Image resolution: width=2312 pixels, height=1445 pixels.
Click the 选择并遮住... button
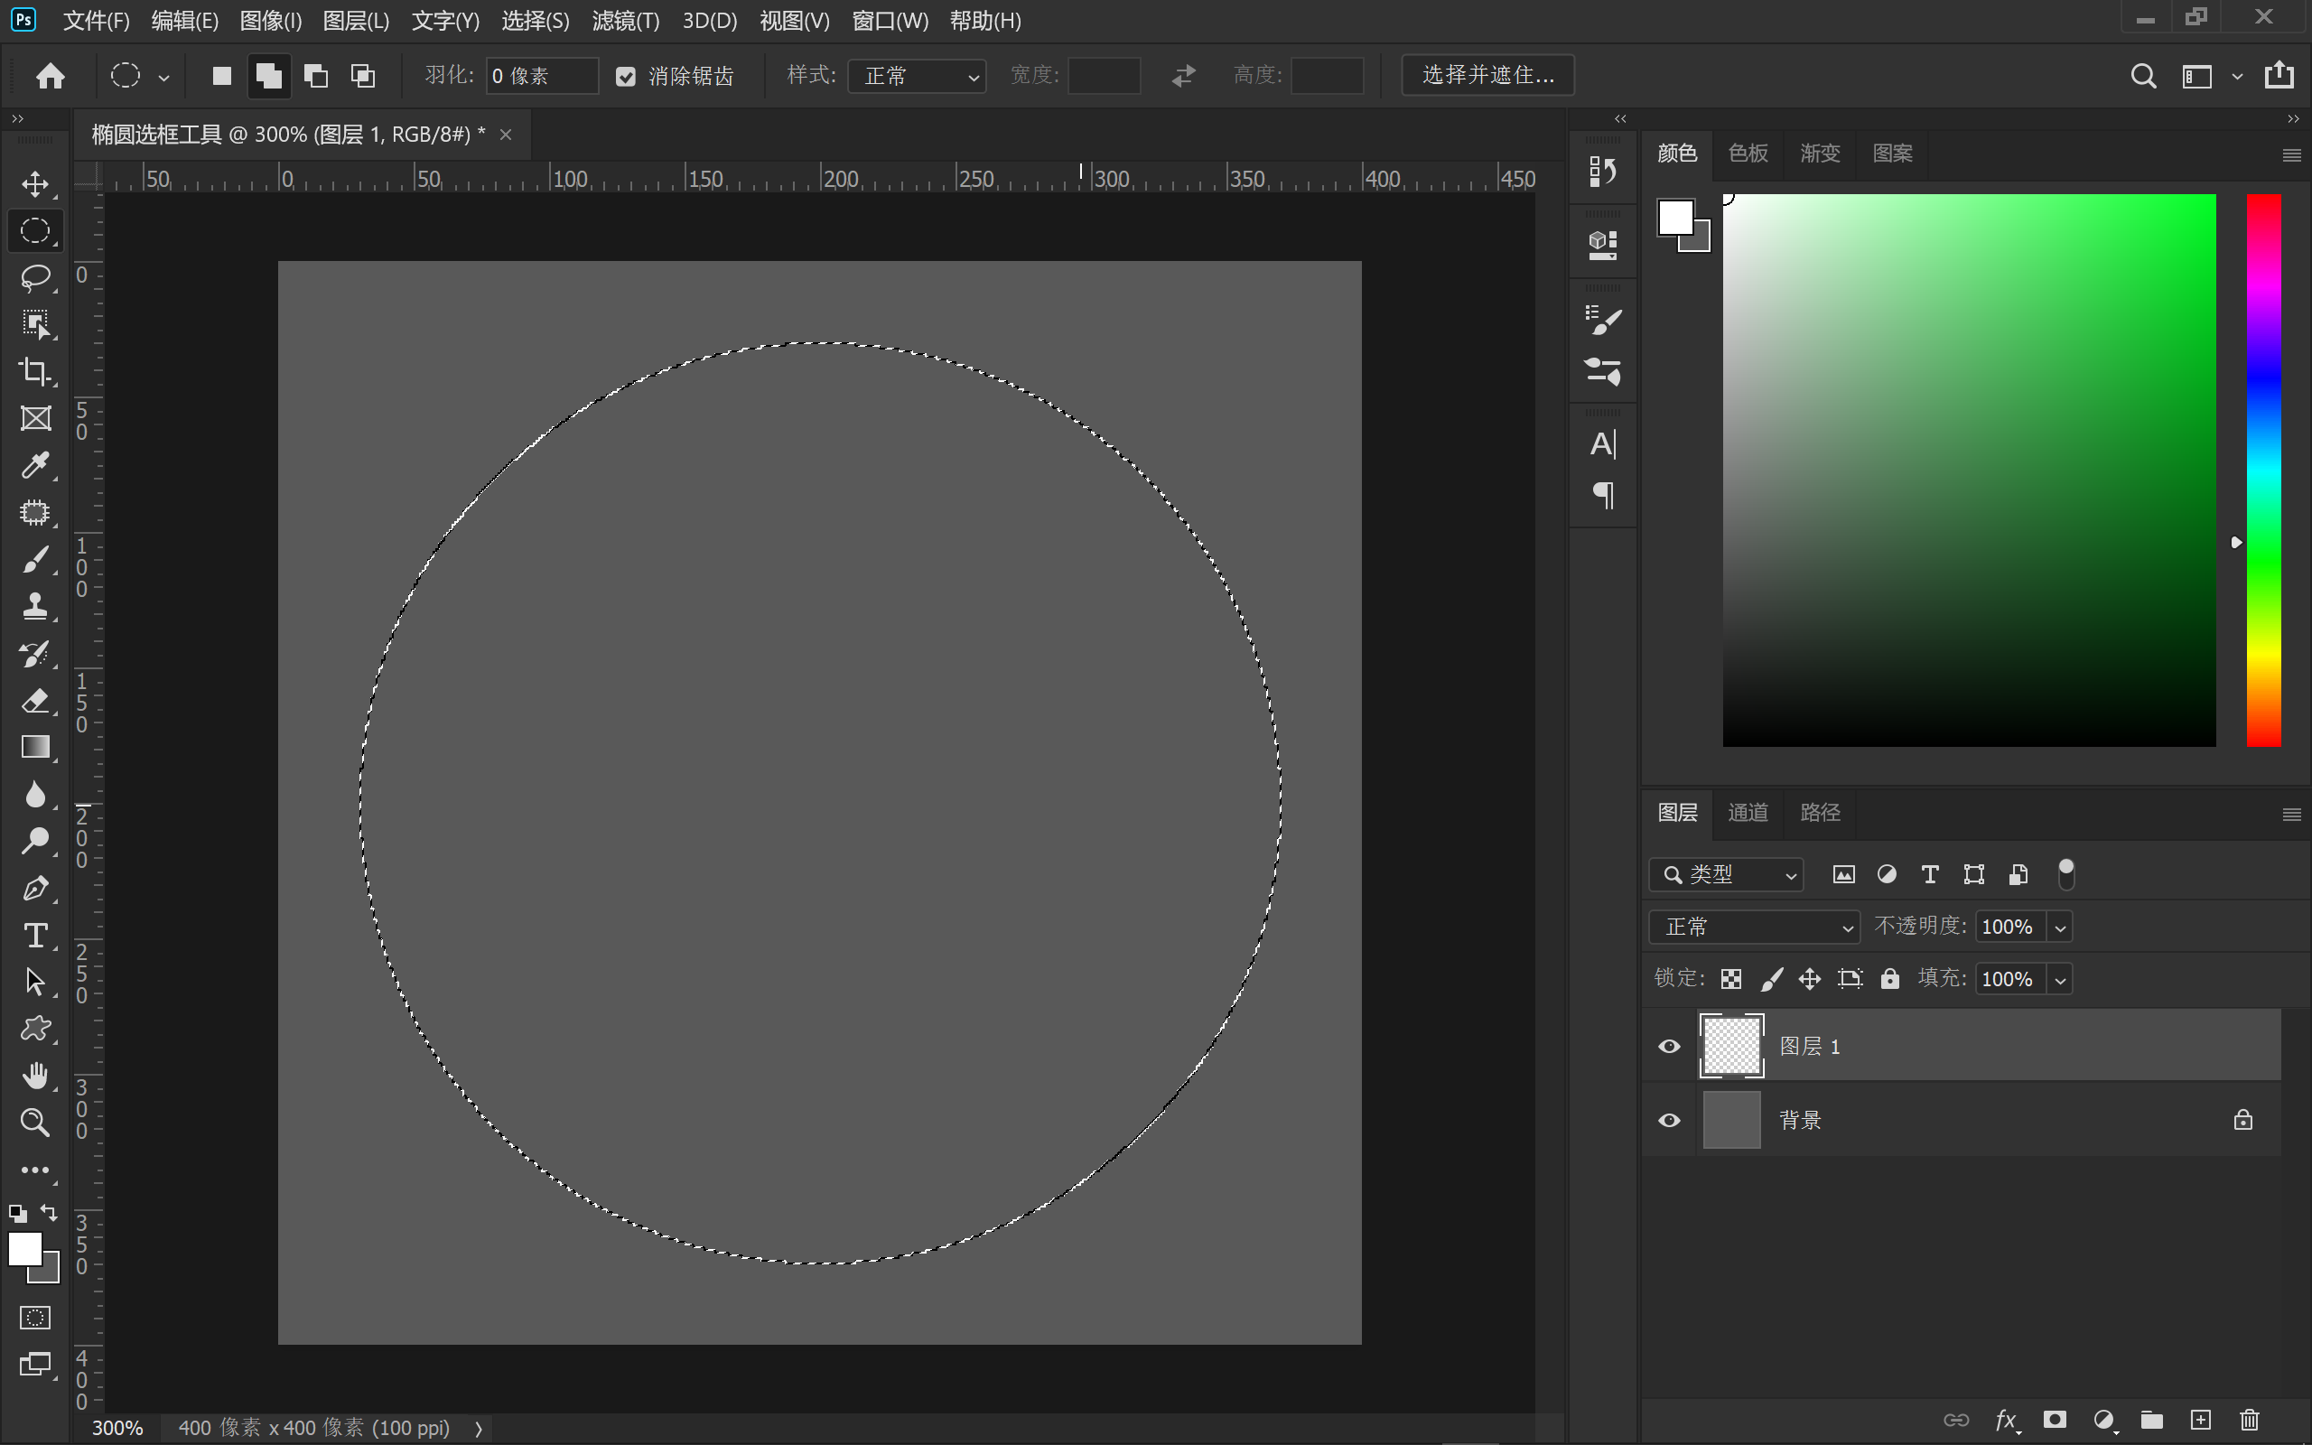coord(1487,76)
